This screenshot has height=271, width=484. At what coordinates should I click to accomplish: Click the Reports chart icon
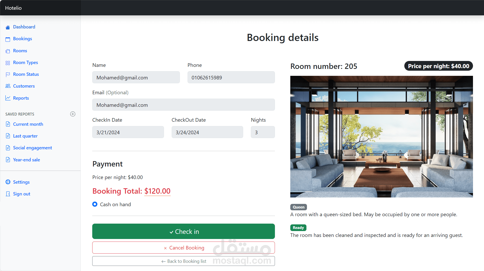pyautogui.click(x=8, y=98)
